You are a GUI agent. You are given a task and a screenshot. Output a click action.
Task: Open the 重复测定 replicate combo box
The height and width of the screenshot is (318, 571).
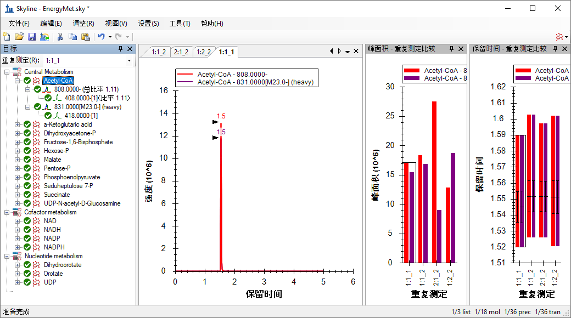coord(88,60)
